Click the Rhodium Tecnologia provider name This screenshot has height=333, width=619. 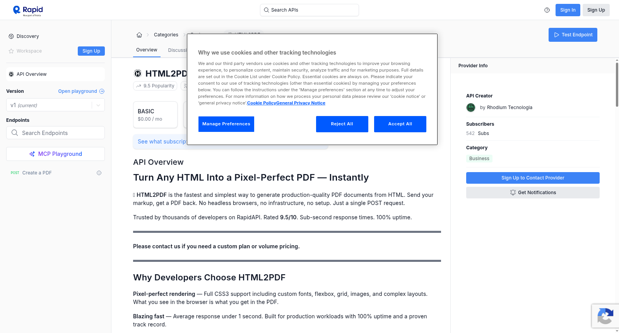click(x=510, y=108)
